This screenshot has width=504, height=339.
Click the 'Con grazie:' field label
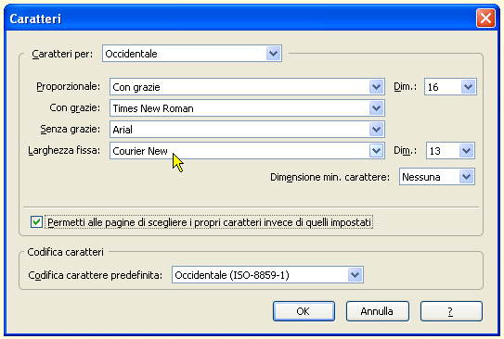pyautogui.click(x=74, y=108)
